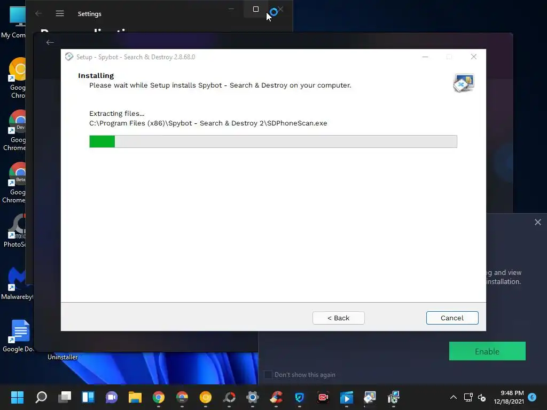
Task: Open CCleaner from taskbar
Action: 276,397
